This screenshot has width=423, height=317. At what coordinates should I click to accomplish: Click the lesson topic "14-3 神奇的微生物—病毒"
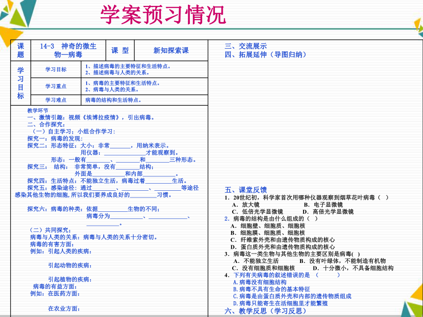[x=68, y=50]
